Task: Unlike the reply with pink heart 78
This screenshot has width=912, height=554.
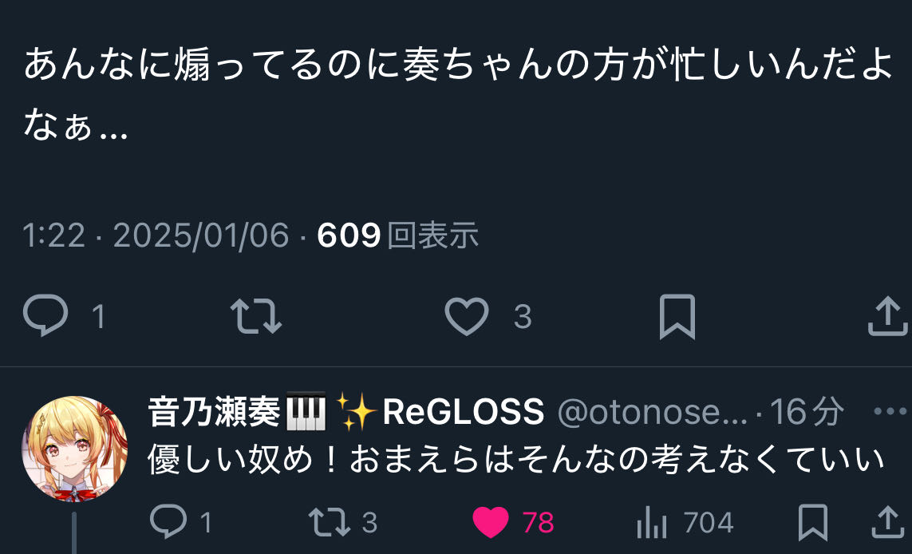Action: coord(491,522)
